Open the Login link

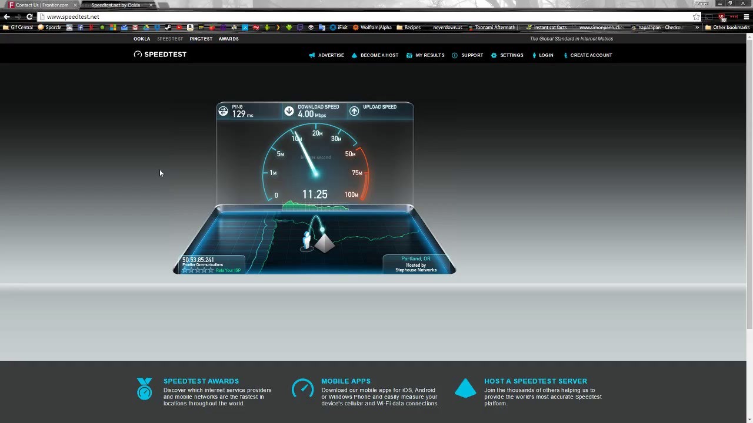click(542, 55)
